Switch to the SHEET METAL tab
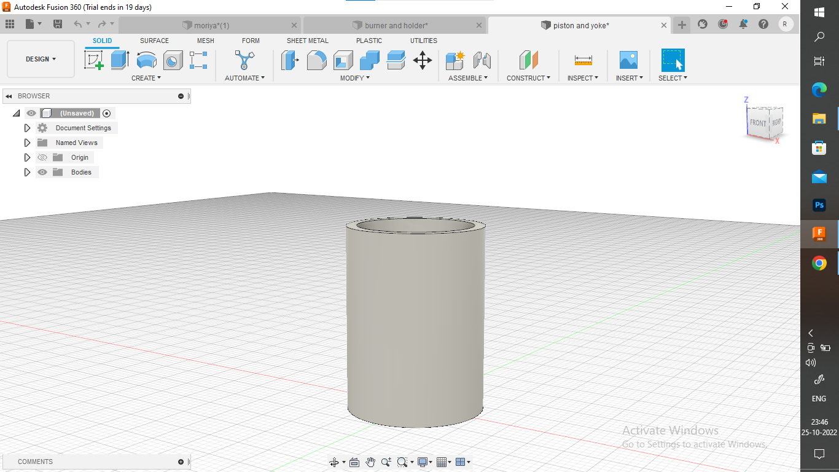 point(307,41)
